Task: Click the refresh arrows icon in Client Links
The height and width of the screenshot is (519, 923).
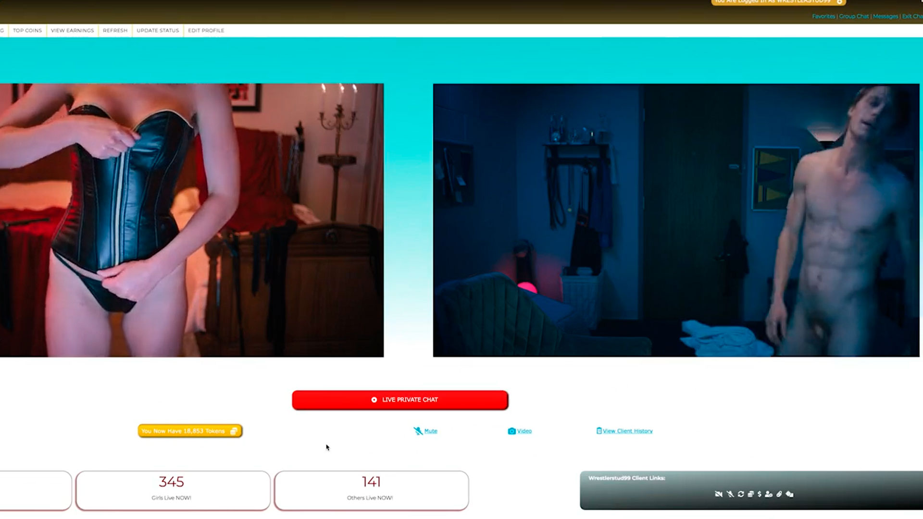Action: (x=741, y=494)
